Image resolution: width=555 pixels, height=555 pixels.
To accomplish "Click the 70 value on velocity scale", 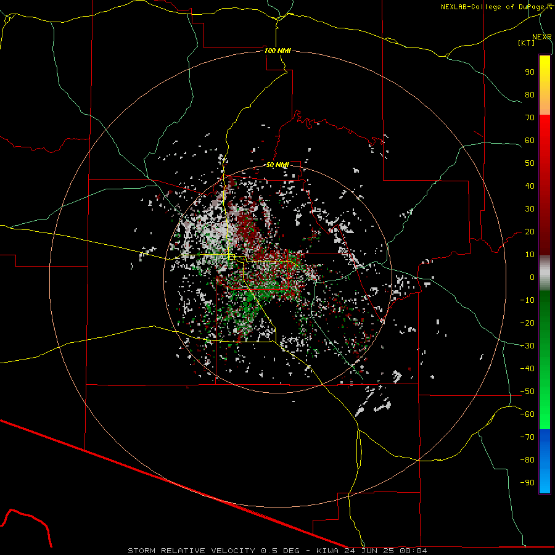I will point(530,118).
